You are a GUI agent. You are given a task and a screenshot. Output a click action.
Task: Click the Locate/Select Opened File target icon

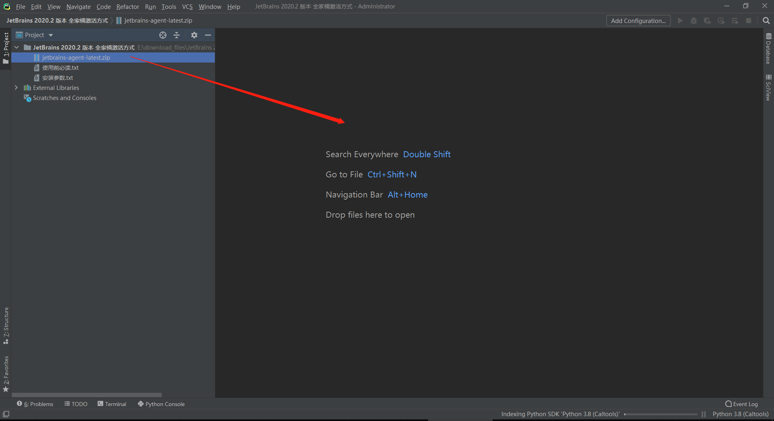click(163, 35)
